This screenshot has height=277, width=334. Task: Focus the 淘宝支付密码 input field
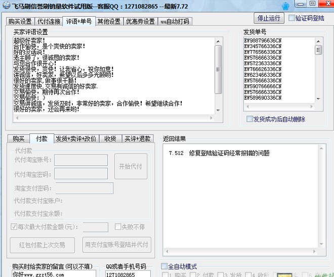tap(85, 188)
